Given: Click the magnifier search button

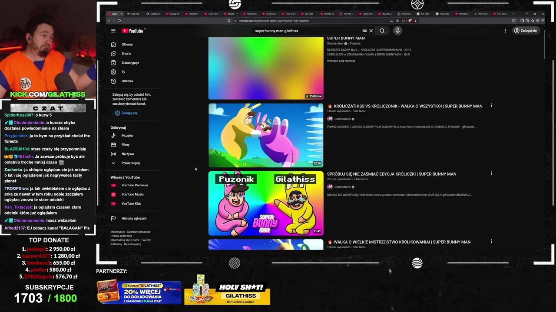Looking at the screenshot, I should coord(382,31).
